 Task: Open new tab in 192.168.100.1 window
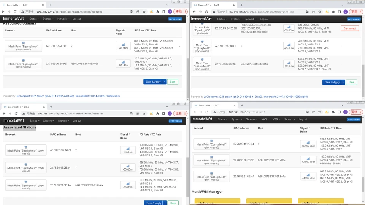(x=50, y=5)
